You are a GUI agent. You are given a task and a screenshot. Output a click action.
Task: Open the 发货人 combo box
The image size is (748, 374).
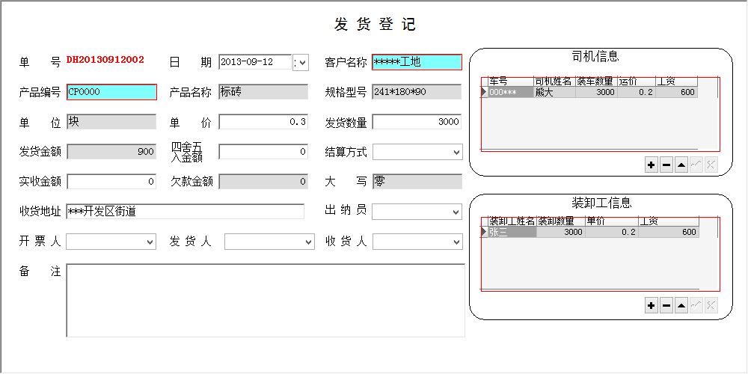[309, 242]
